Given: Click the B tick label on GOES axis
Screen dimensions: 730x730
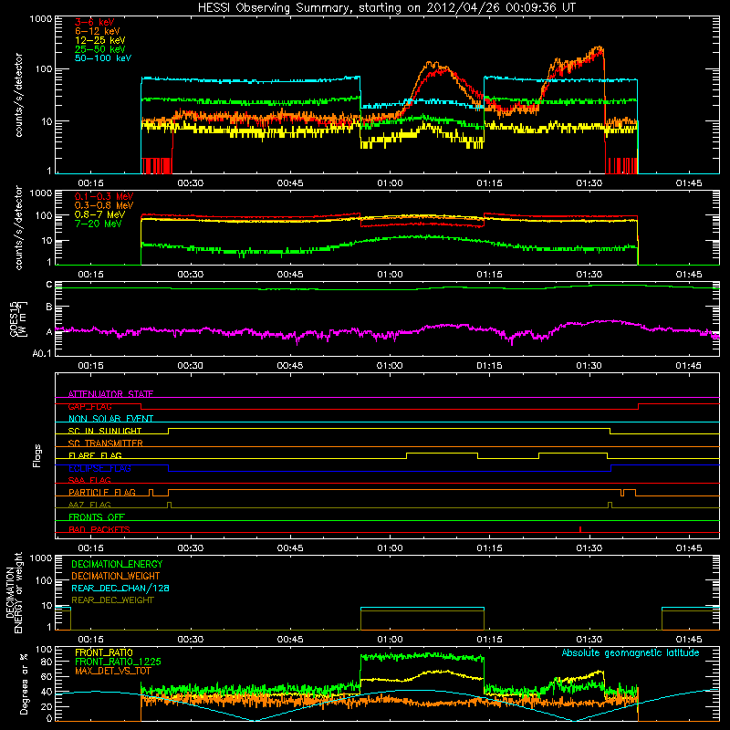Looking at the screenshot, I should pyautogui.click(x=49, y=308).
